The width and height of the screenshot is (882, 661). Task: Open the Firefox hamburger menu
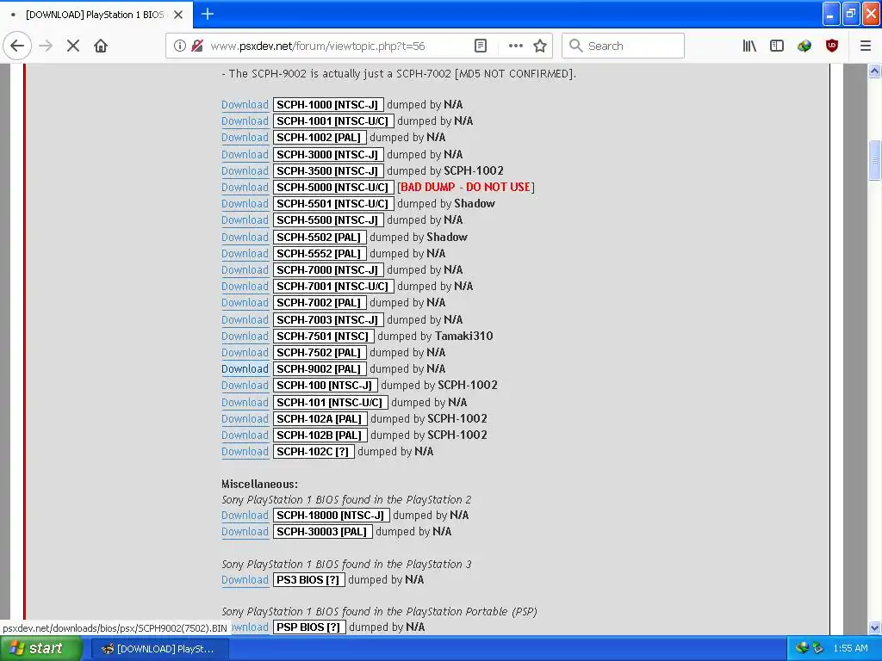[x=865, y=46]
